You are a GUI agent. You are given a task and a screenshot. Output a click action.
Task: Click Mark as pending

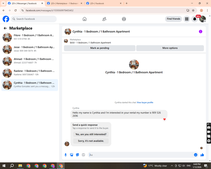(x=100, y=48)
